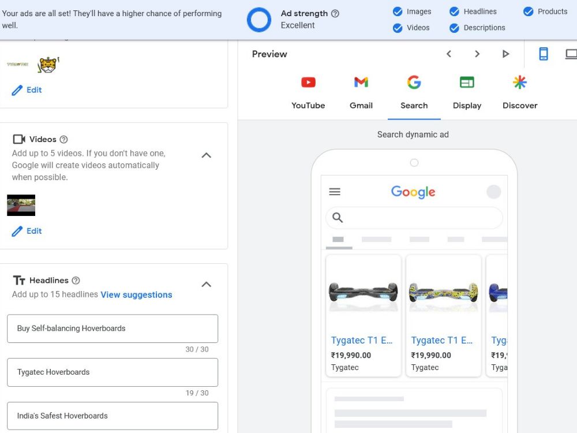Screen dimensions: 577x433
Task: Click the 'Excellent' ad strength text
Action: (x=298, y=25)
